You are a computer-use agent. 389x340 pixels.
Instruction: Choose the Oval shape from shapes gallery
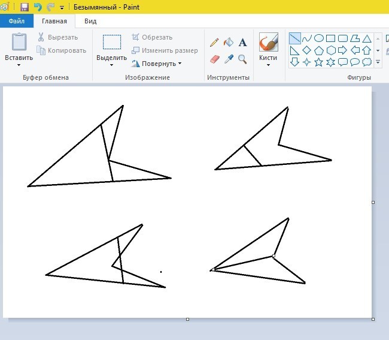[319, 38]
